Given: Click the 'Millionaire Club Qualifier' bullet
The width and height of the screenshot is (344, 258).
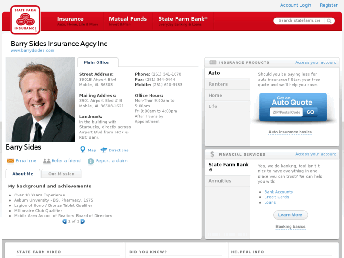Looking at the screenshot, I should [x=38, y=211].
